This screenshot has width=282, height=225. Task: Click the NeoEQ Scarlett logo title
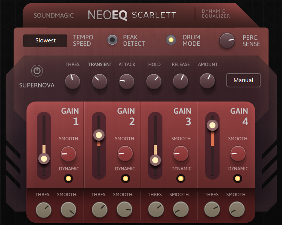(x=132, y=15)
